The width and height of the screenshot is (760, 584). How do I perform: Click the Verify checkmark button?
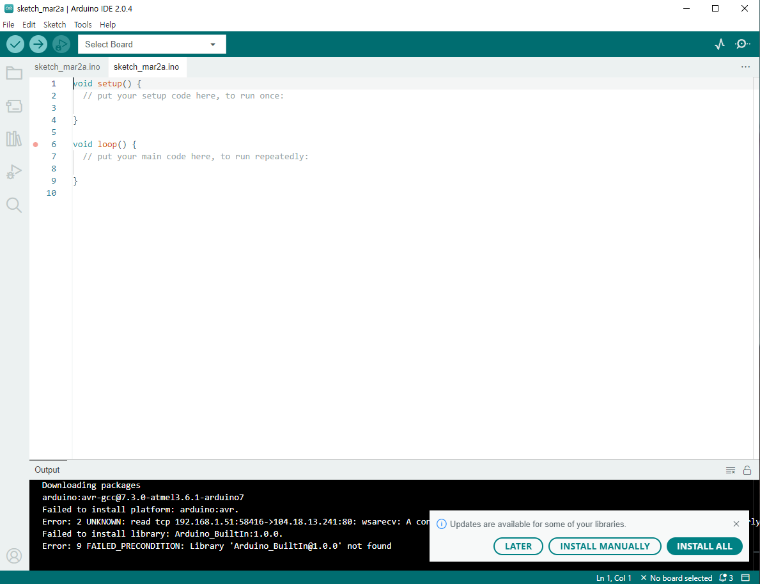coord(15,44)
